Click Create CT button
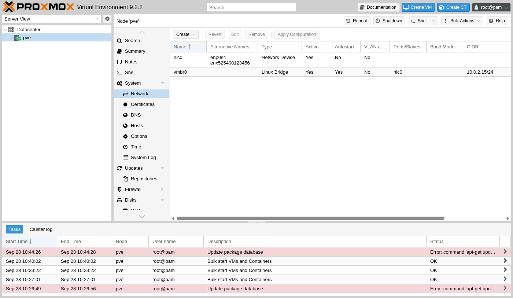513x298 pixels. [453, 7]
